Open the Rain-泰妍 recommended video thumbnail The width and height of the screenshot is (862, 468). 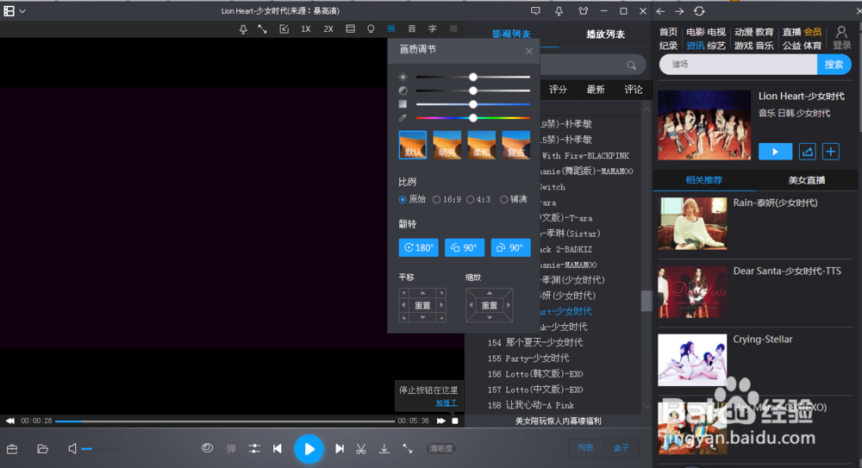[692, 224]
